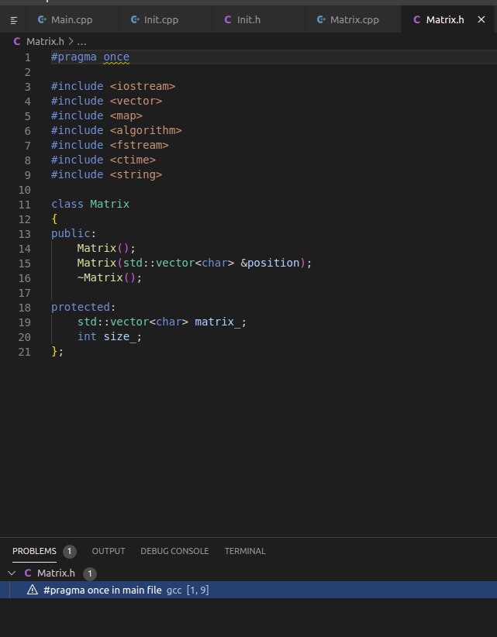This screenshot has width=497, height=637.
Task: Open the Matrix.cpp tab
Action: pos(353,19)
